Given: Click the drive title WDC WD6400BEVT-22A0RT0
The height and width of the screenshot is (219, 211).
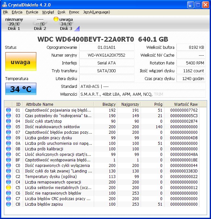Looking at the screenshot, I should pos(86,39).
